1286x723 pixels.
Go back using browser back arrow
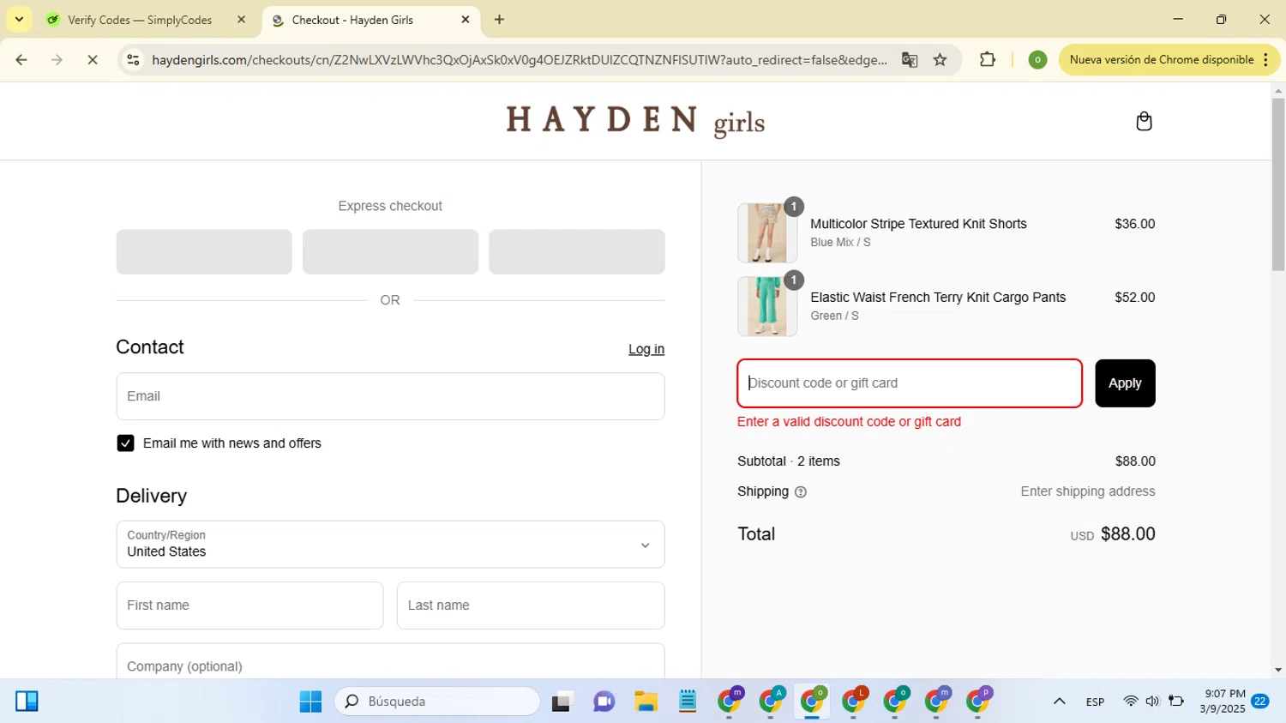(21, 60)
